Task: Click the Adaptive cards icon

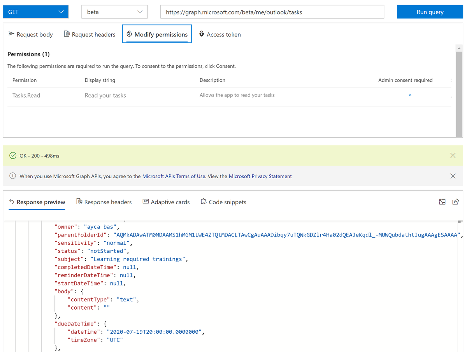Action: pyautogui.click(x=146, y=201)
